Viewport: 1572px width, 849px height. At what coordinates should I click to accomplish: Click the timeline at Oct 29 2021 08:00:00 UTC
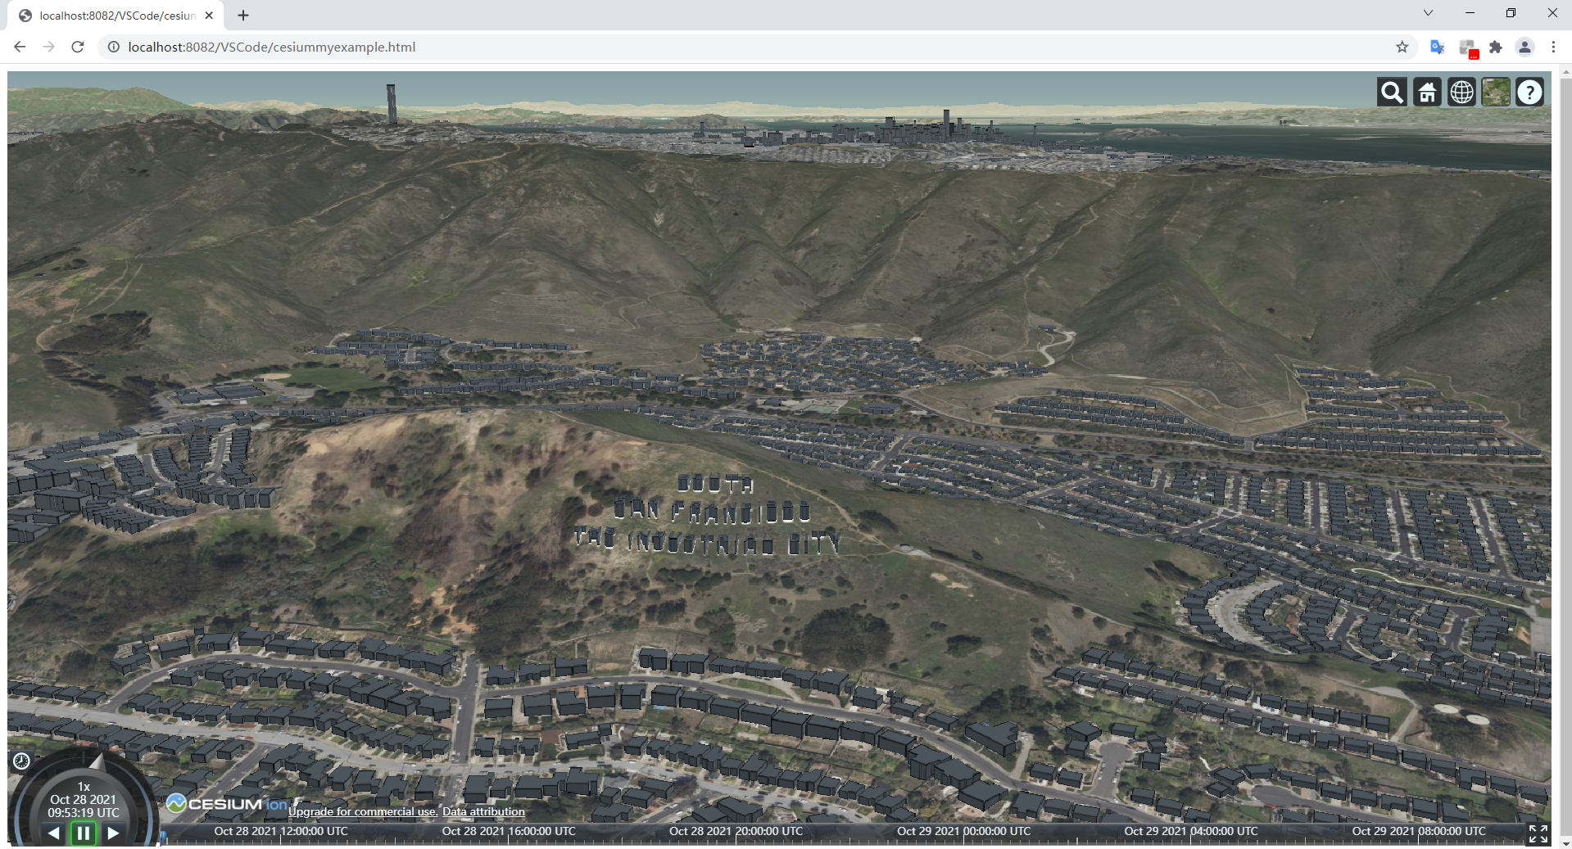tap(1419, 831)
